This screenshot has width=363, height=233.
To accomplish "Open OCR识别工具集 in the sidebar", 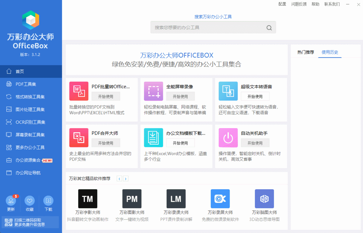I will tap(30, 122).
